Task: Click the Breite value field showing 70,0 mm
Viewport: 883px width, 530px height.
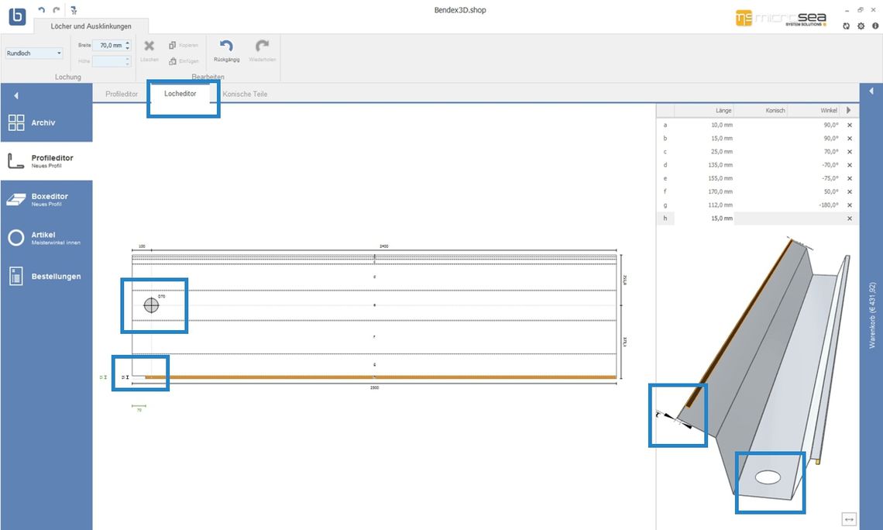Action: pos(108,45)
